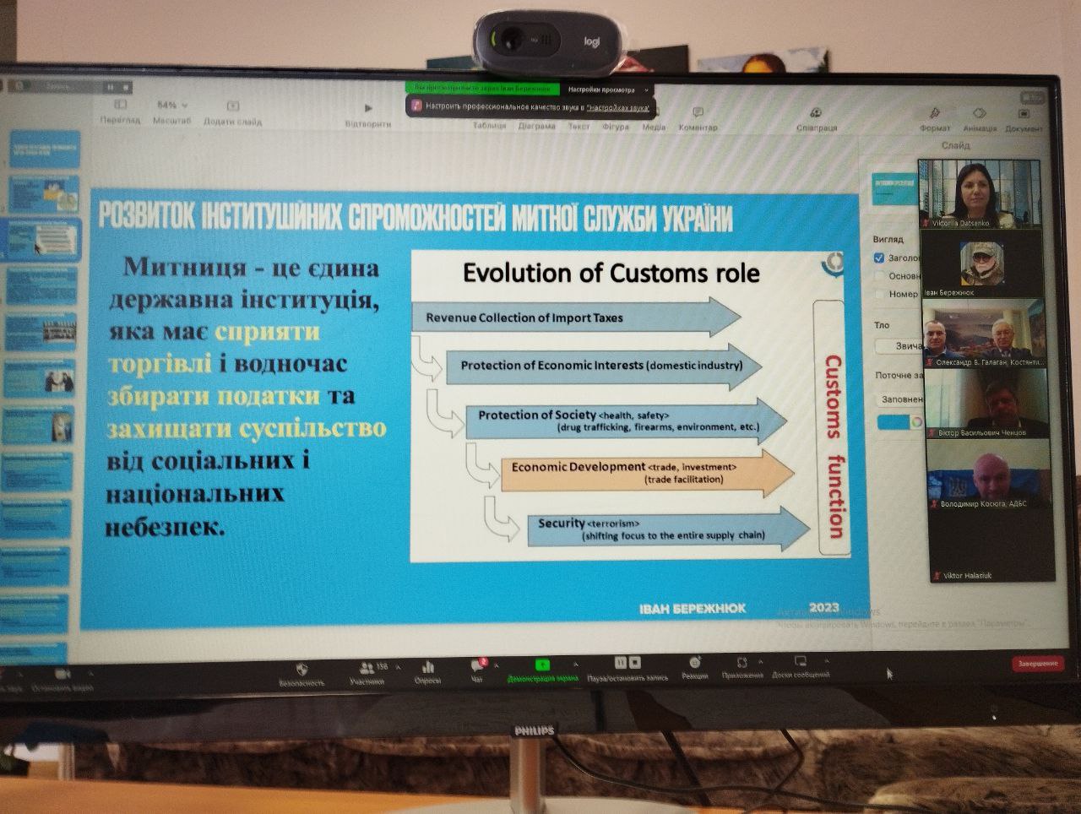1081x814 pixels.
Task: Select Іван Бережнюк video tile
Action: point(983,264)
